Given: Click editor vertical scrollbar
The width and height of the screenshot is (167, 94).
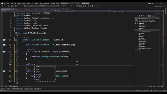Looking at the screenshot, I should click(163, 48).
